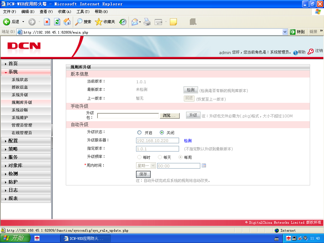Open the Back button history dropdown arrow
Screen dimensions: 324x243
[x=23, y=22]
